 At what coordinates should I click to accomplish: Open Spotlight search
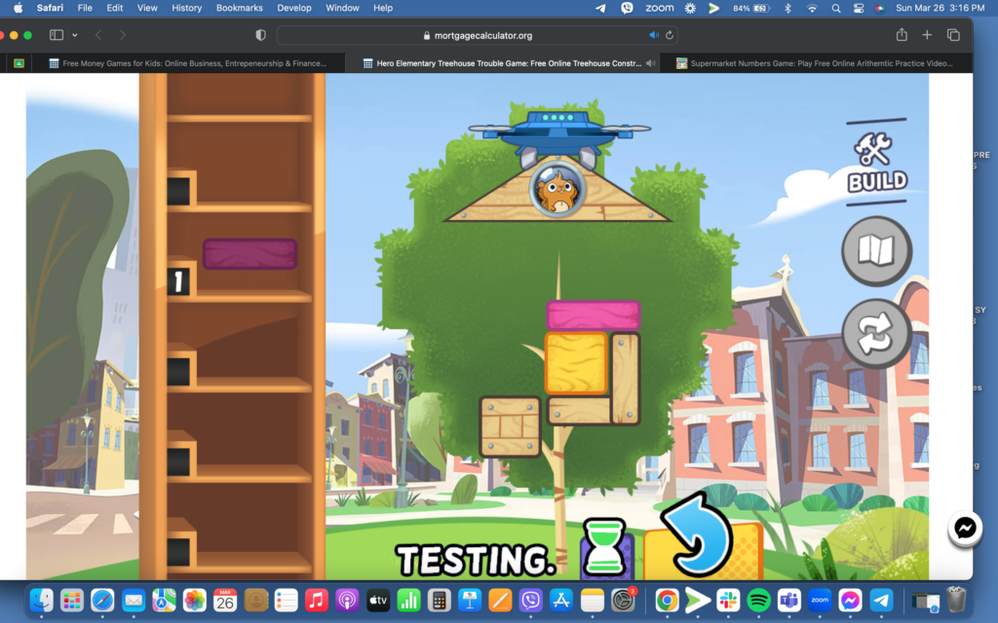835,8
